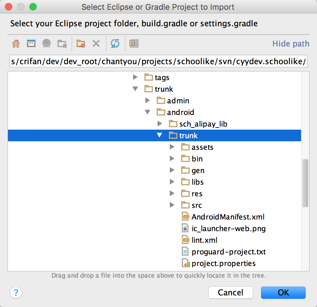Image resolution: width=317 pixels, height=307 pixels.
Task: Click the project directory icon
Action: 47,43
